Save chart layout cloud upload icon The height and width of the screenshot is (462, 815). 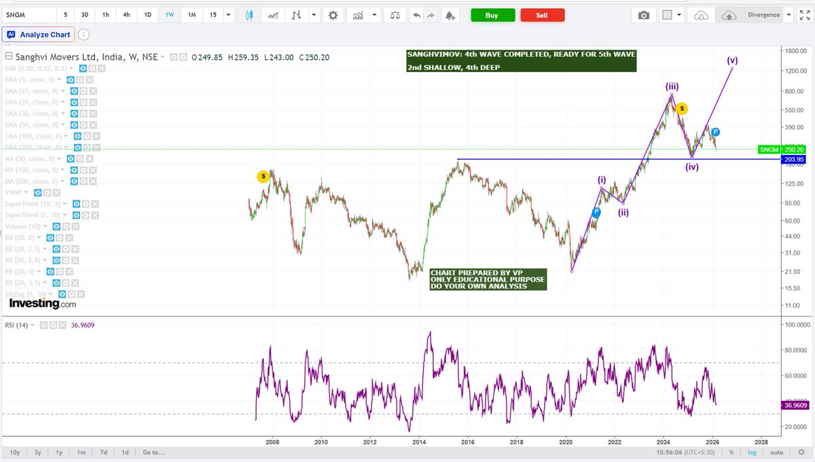coord(728,15)
